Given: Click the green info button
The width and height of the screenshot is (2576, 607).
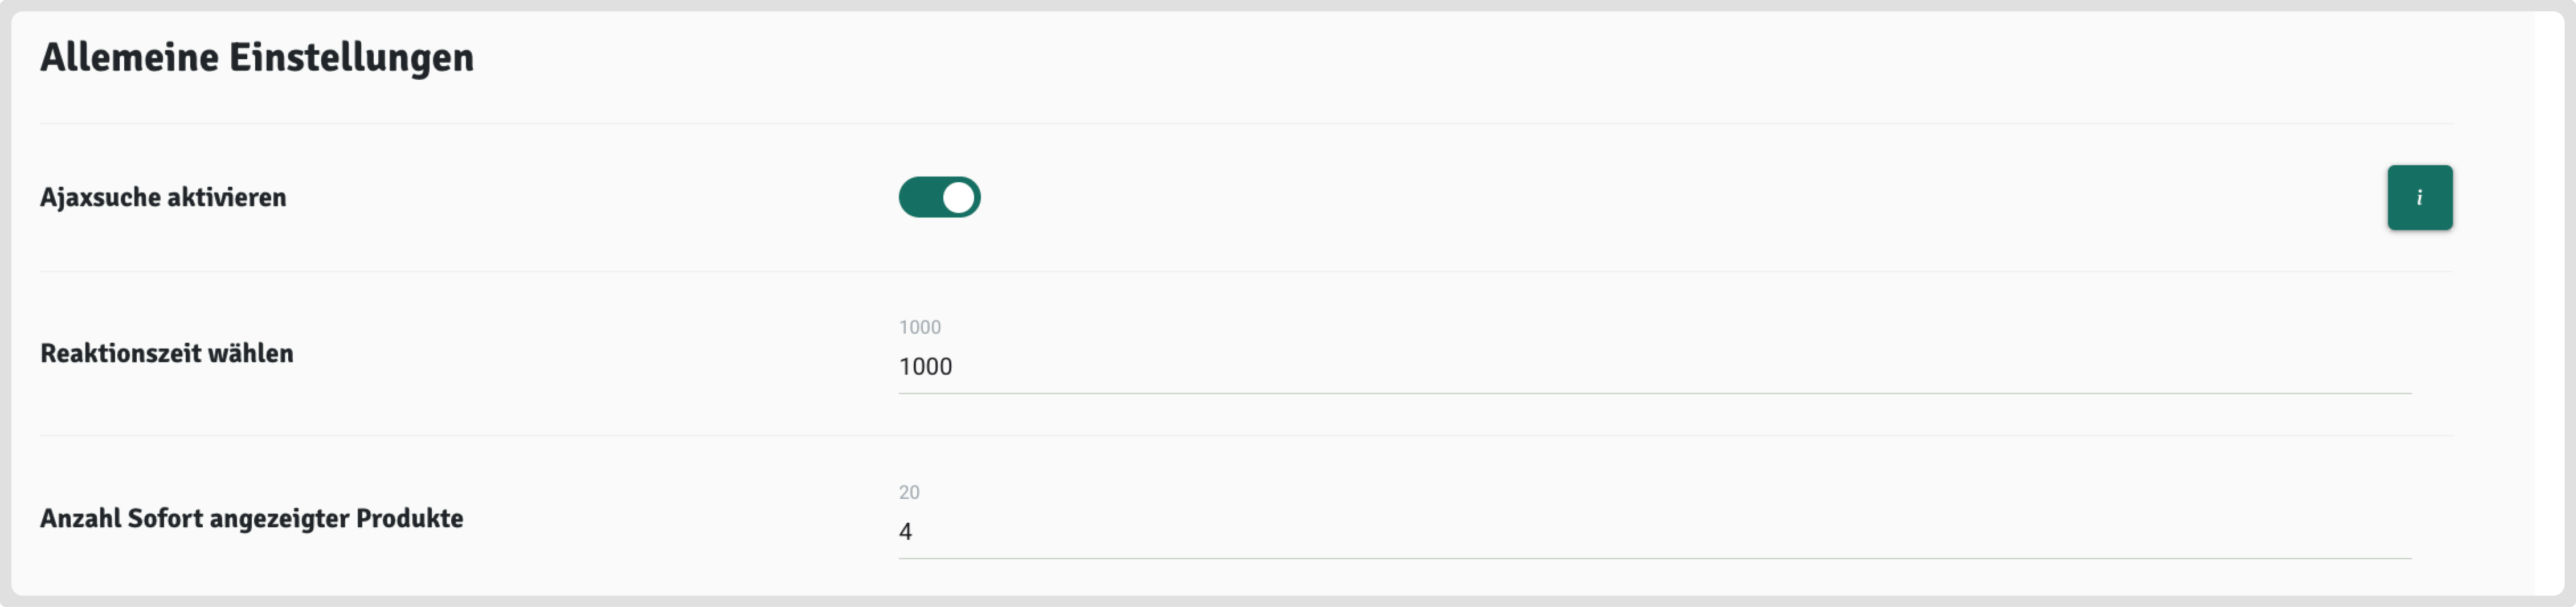Looking at the screenshot, I should (x=2419, y=198).
